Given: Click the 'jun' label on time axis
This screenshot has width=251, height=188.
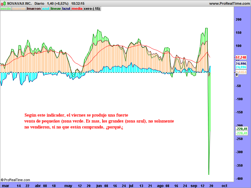Looking at the screenshot, I should 99,185.
